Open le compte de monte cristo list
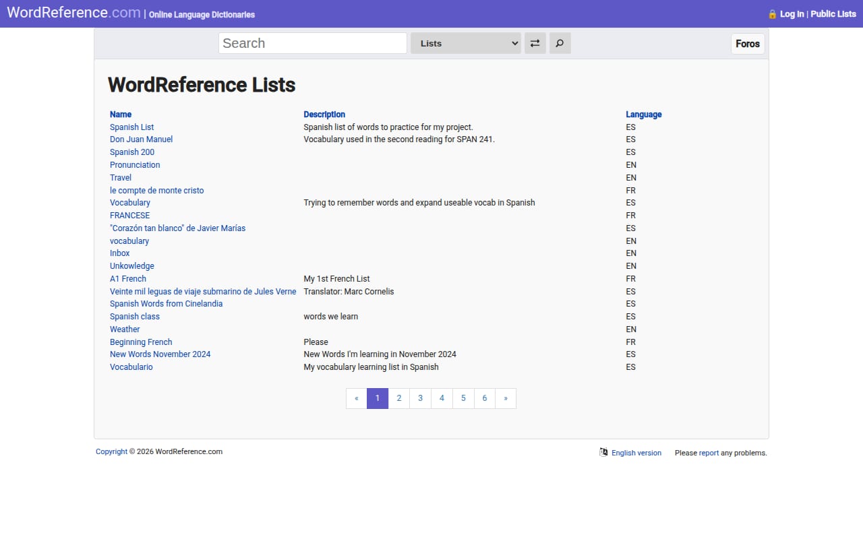Viewport: 863px width, 539px height. coord(157,191)
